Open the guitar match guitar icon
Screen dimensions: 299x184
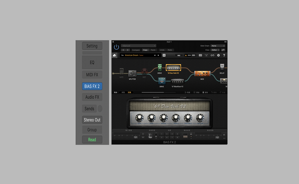coord(150,136)
